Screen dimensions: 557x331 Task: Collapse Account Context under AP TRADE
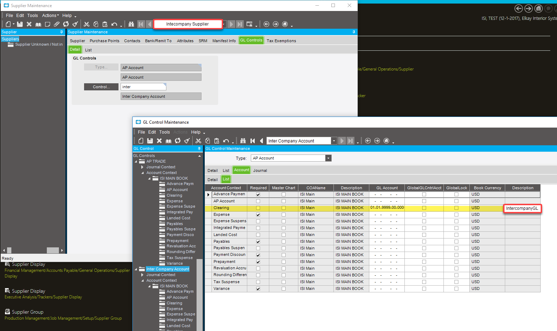click(x=143, y=173)
